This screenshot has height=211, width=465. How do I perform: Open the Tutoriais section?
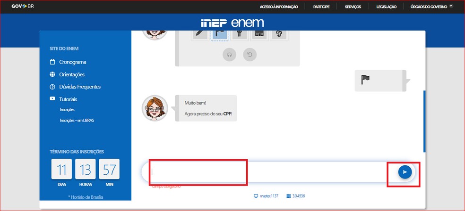tap(68, 99)
